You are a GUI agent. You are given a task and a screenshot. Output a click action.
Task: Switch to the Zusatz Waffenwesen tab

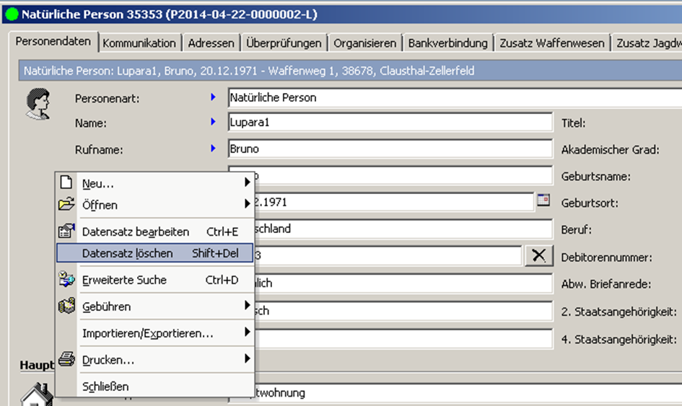click(x=552, y=43)
